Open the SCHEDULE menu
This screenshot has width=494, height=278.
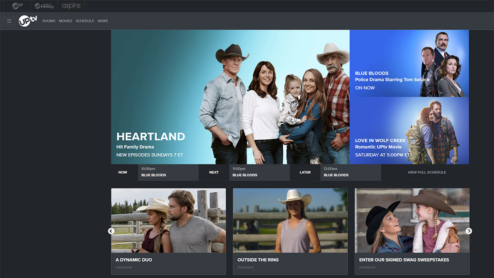click(x=85, y=21)
